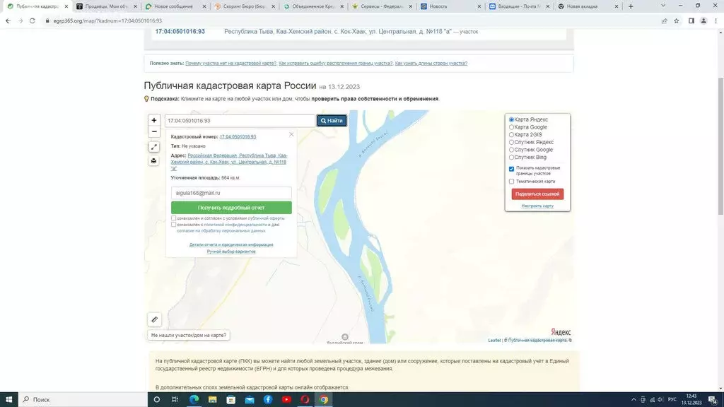This screenshot has height=407, width=724.
Task: Switch to Новости tab
Action: pos(451,6)
